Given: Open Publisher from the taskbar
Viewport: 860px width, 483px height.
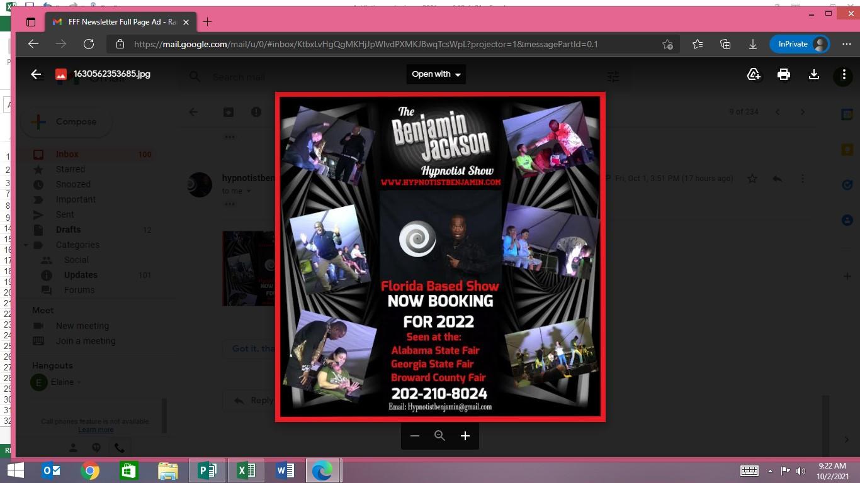Looking at the screenshot, I should tap(207, 470).
